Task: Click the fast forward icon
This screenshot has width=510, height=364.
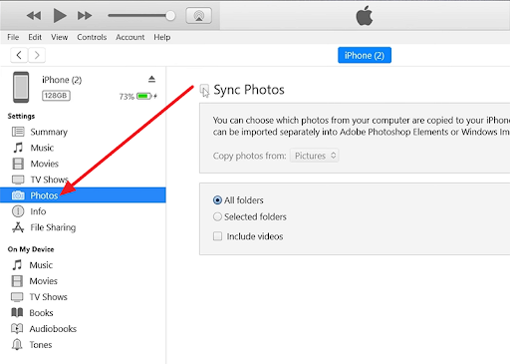Action: tap(85, 16)
